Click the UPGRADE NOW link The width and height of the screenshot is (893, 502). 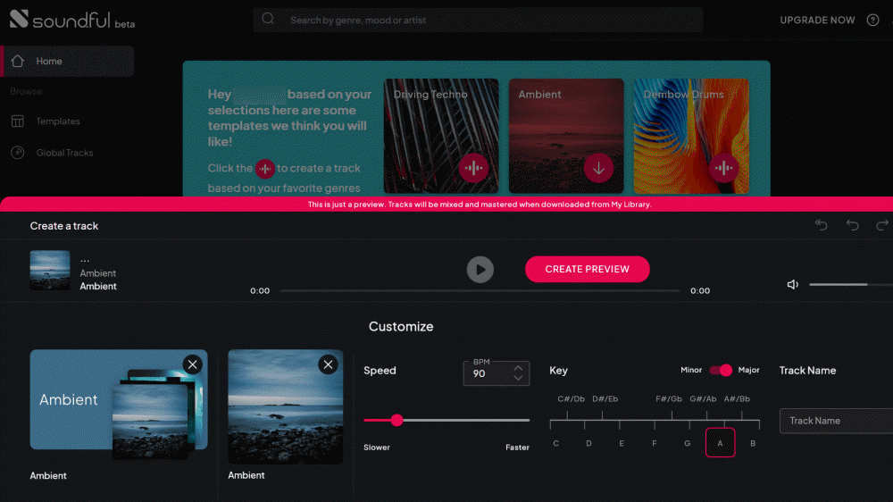pyautogui.click(x=817, y=21)
